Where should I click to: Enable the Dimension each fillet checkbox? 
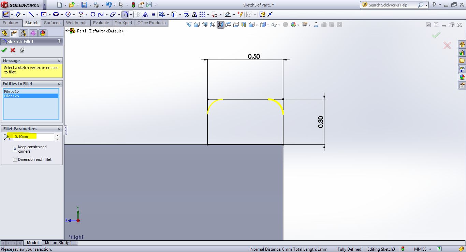(x=15, y=159)
